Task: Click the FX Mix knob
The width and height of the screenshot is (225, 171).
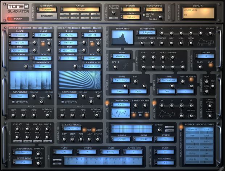Action: pyautogui.click(x=160, y=17)
